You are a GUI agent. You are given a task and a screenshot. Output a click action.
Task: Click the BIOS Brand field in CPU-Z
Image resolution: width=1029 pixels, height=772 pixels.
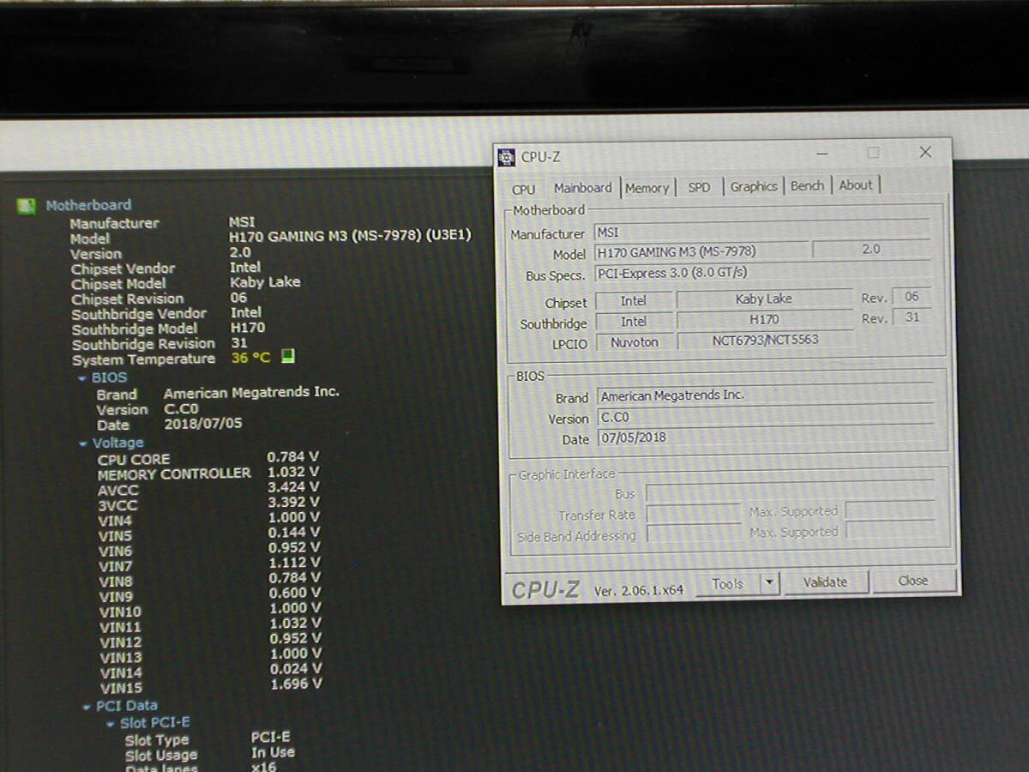point(765,395)
